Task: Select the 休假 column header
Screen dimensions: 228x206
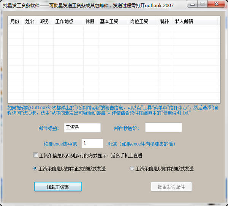Action: (x=91, y=21)
